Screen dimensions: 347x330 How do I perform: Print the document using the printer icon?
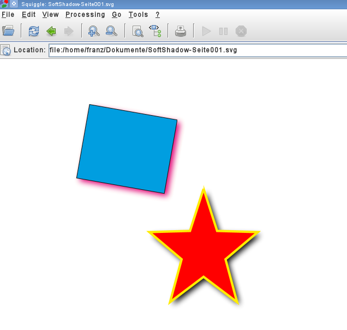pos(181,31)
